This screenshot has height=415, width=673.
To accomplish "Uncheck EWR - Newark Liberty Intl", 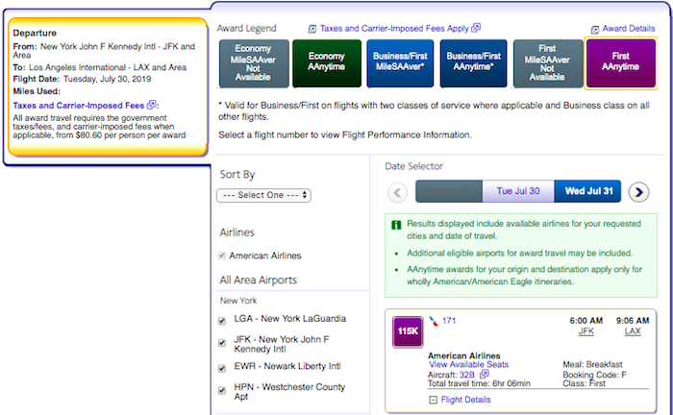I will [x=222, y=368].
